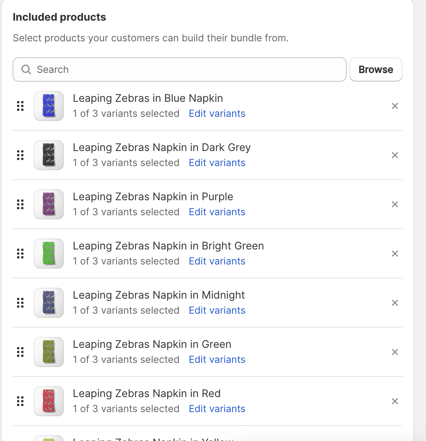Click the drag handle for Bright Green Napkin
Screen dimensions: 426x441
(20, 254)
